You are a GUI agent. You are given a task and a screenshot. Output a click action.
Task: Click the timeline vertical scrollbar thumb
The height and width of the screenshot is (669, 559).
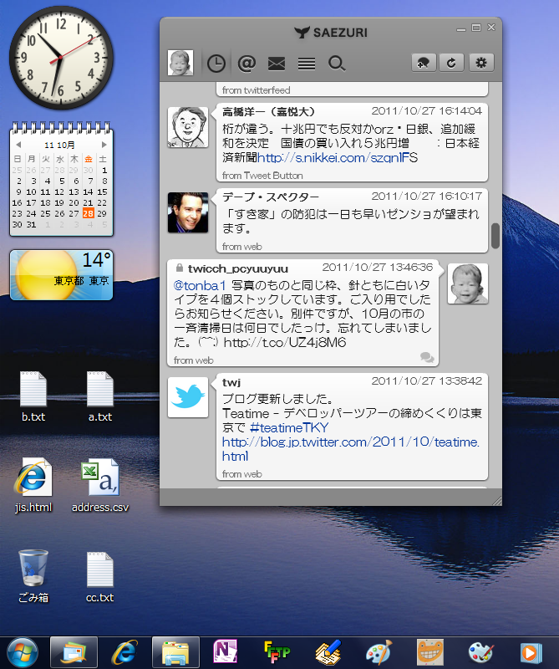tap(495, 236)
